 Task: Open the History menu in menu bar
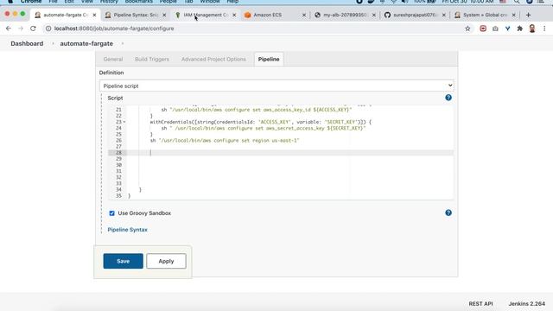109,2
